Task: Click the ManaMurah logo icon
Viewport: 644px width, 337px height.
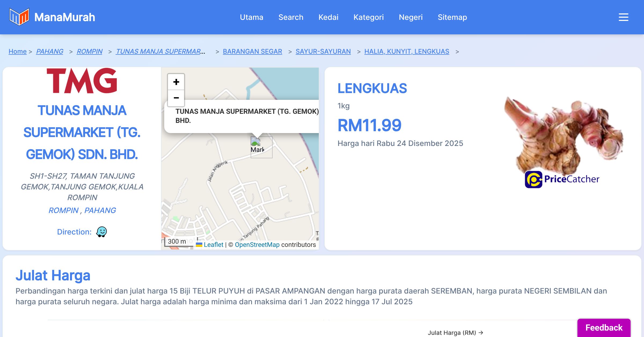Action: click(19, 17)
